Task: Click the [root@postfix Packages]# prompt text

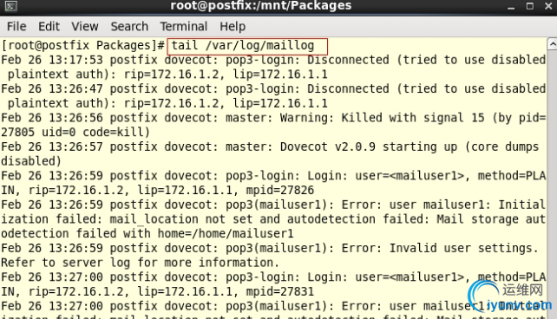Action: 83,46
